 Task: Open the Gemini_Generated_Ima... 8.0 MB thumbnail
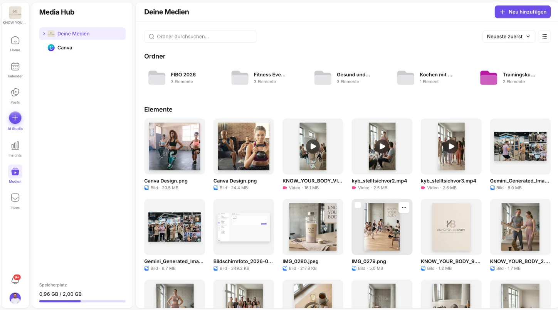[520, 147]
